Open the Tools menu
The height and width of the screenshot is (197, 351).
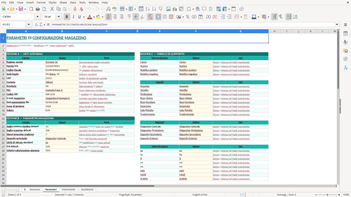[x=82, y=2]
